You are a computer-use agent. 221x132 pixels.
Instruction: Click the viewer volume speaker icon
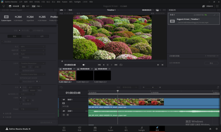click(84, 65)
